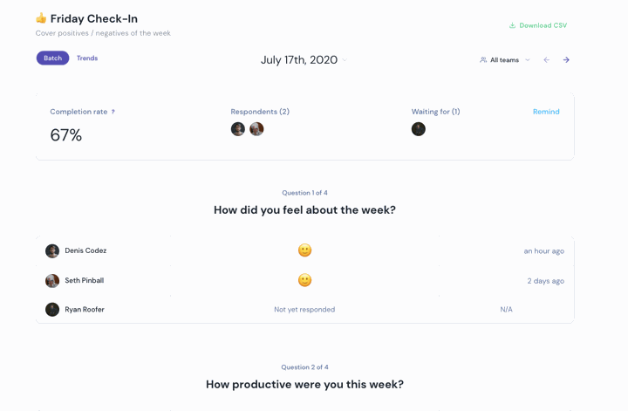Click Denis Codez's name in the list
This screenshot has width=628, height=411.
tap(85, 250)
